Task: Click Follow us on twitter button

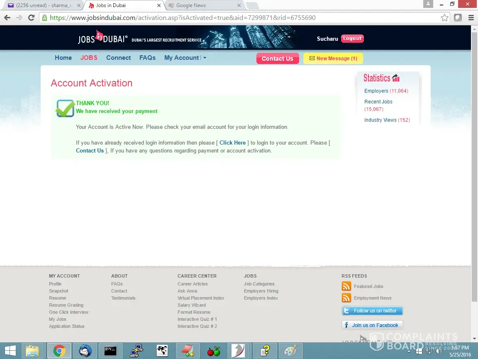Action: 372,311
